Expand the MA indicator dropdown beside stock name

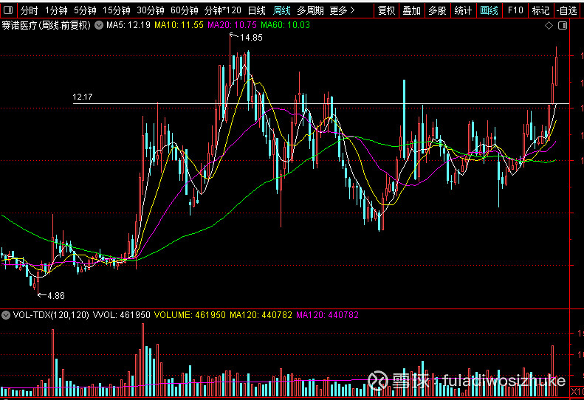click(99, 25)
